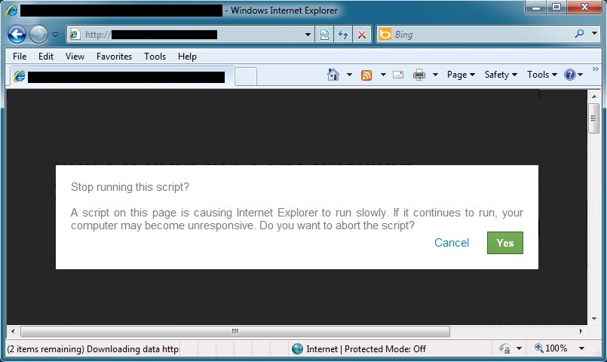Select the current redacted-title browser tab
The height and width of the screenshot is (362, 607).
pos(121,76)
